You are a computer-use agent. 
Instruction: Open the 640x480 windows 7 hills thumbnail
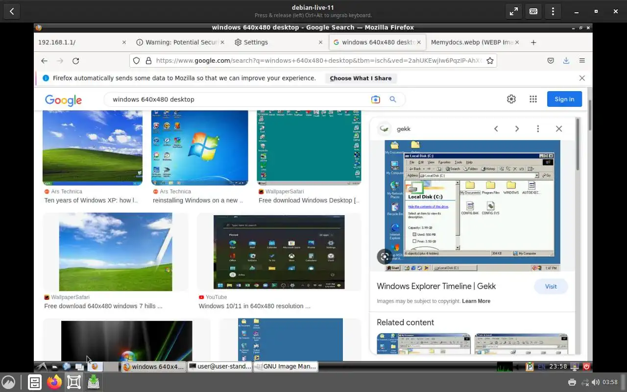[116, 252]
